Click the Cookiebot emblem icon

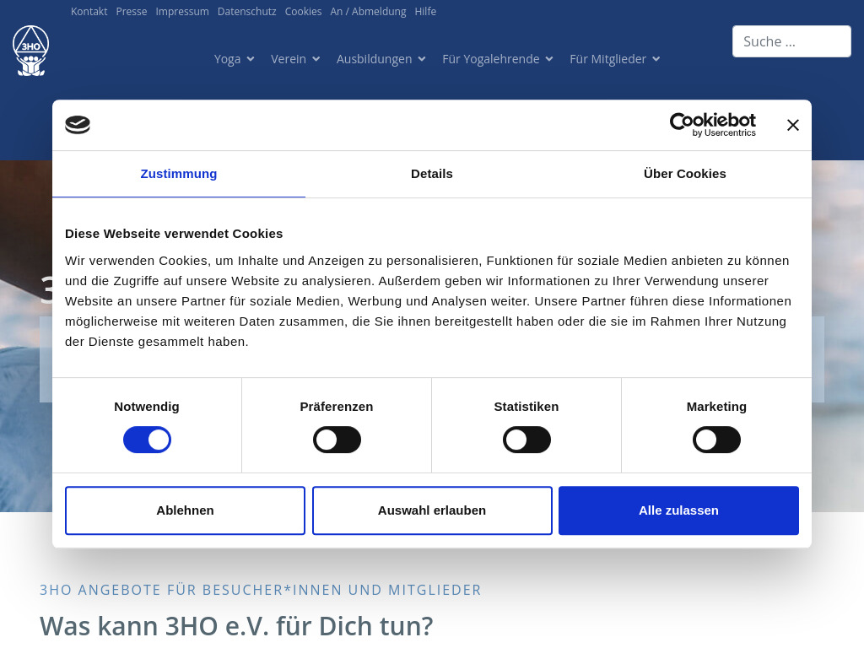tap(78, 124)
